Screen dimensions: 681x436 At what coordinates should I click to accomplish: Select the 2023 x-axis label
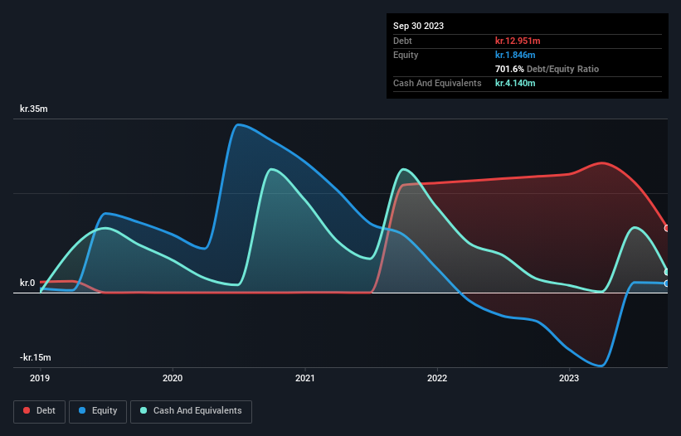pyautogui.click(x=569, y=378)
